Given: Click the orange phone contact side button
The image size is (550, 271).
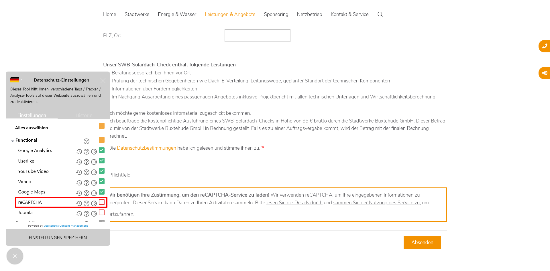Looking at the screenshot, I should [x=544, y=46].
